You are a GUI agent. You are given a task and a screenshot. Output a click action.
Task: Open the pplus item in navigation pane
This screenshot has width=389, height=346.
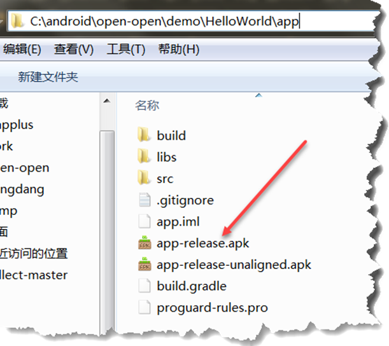tap(17, 125)
